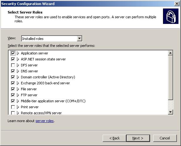Expand the File server triangle
181x146 pixels.
coord(18,89)
